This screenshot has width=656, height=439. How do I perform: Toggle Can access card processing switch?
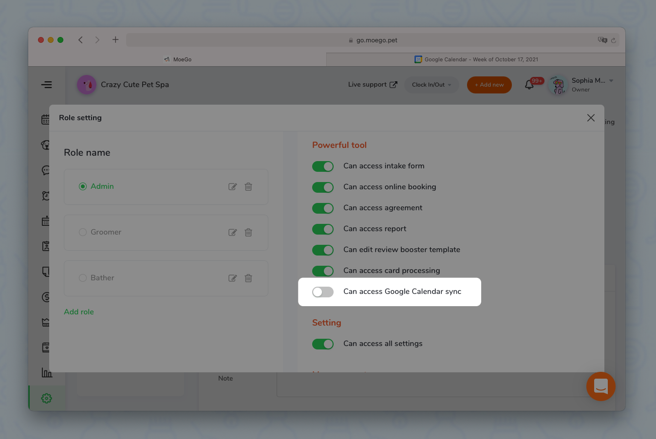(x=323, y=271)
